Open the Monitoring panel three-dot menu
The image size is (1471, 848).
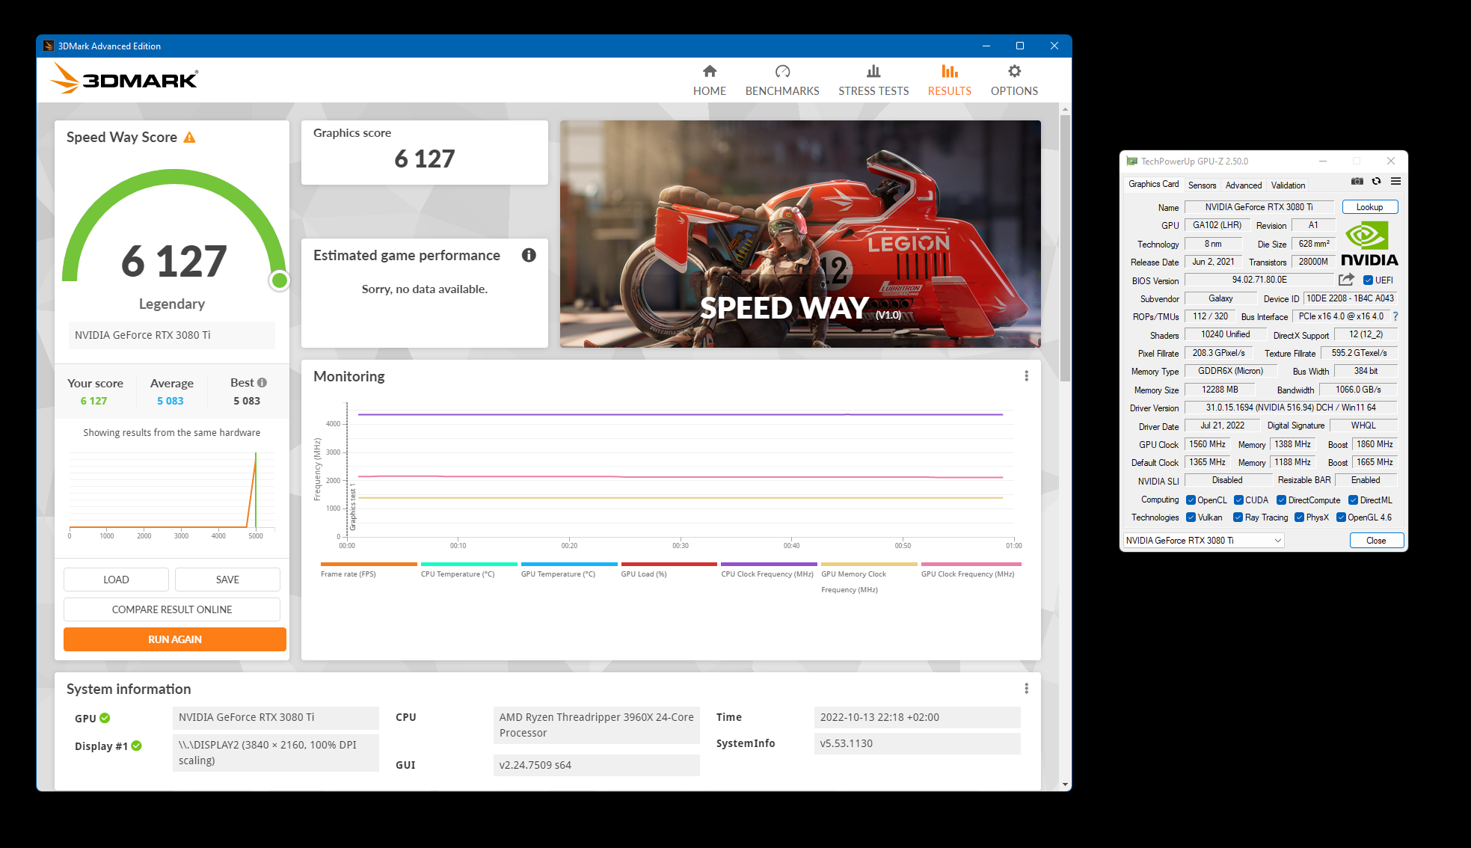click(x=1026, y=376)
